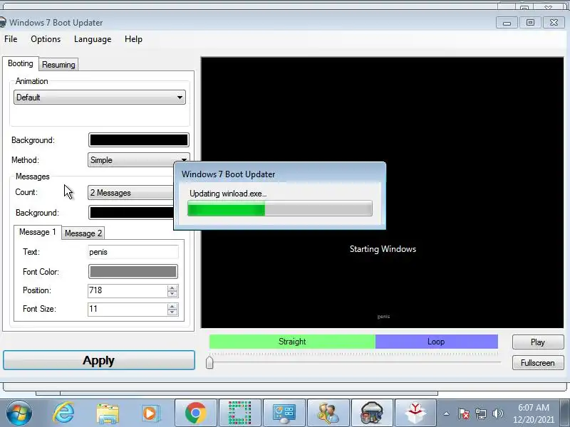The width and height of the screenshot is (570, 427).
Task: Click the green Straight segment
Action: coord(292,342)
